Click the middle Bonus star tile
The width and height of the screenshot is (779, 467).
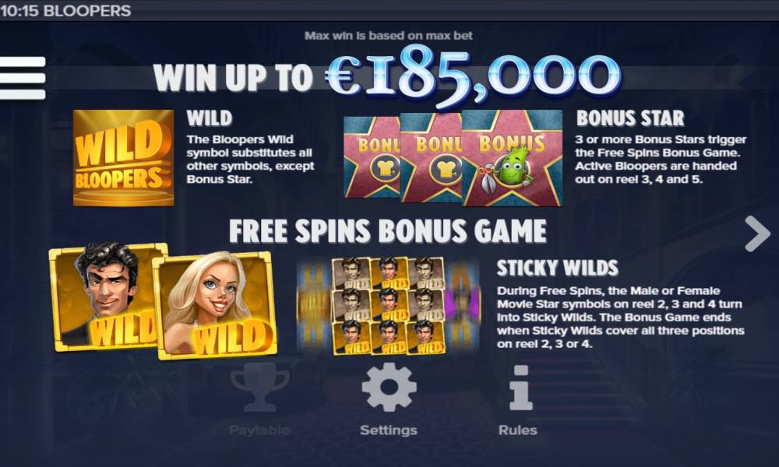(432, 158)
